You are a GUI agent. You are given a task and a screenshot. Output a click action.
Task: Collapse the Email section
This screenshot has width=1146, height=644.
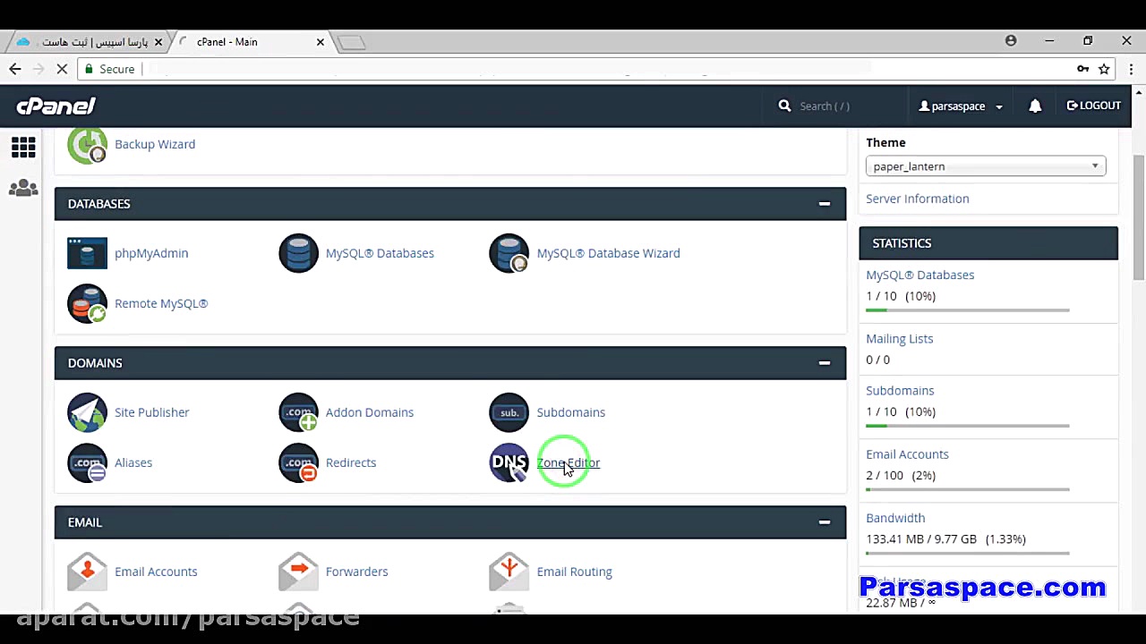tap(825, 522)
